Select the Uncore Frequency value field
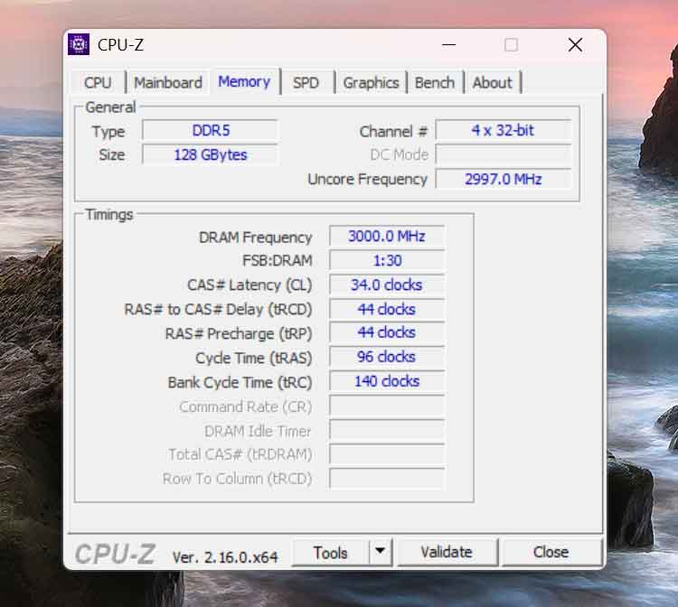The width and height of the screenshot is (678, 607). coord(503,179)
